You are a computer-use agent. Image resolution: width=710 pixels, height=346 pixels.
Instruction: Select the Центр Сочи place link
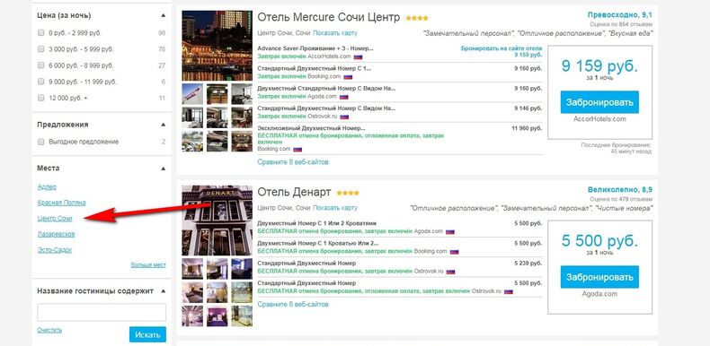coord(55,219)
